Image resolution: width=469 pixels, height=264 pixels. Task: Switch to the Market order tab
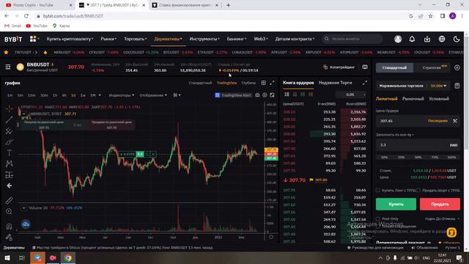coord(413,99)
